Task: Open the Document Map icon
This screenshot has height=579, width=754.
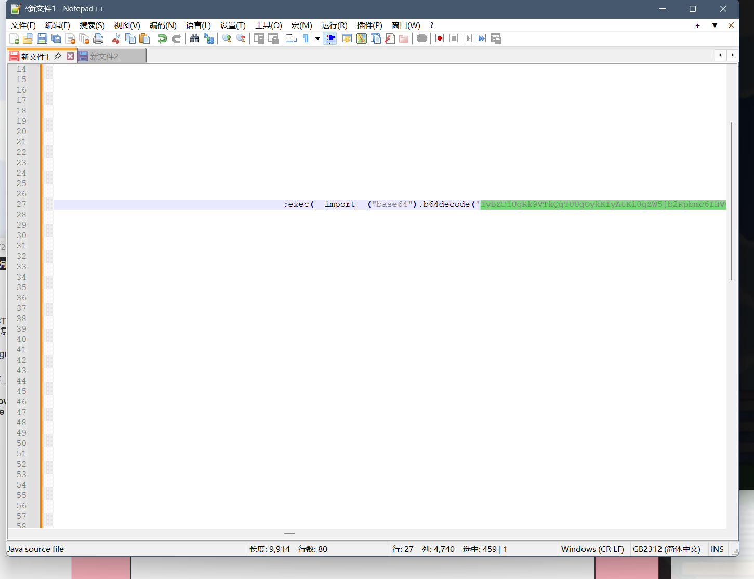Action: click(x=362, y=38)
